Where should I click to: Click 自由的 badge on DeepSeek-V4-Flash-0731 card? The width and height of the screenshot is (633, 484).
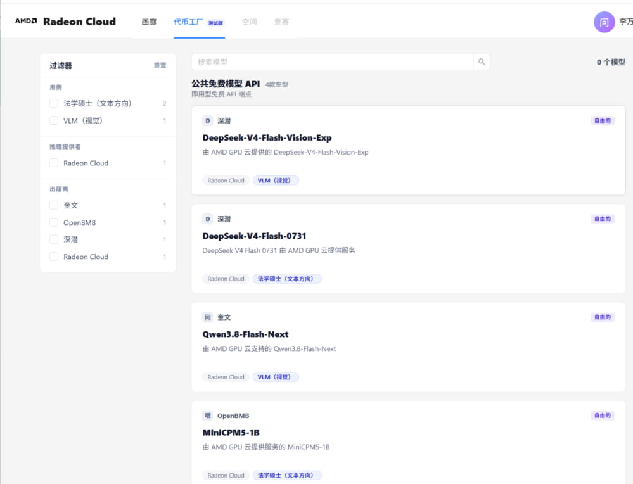point(603,219)
